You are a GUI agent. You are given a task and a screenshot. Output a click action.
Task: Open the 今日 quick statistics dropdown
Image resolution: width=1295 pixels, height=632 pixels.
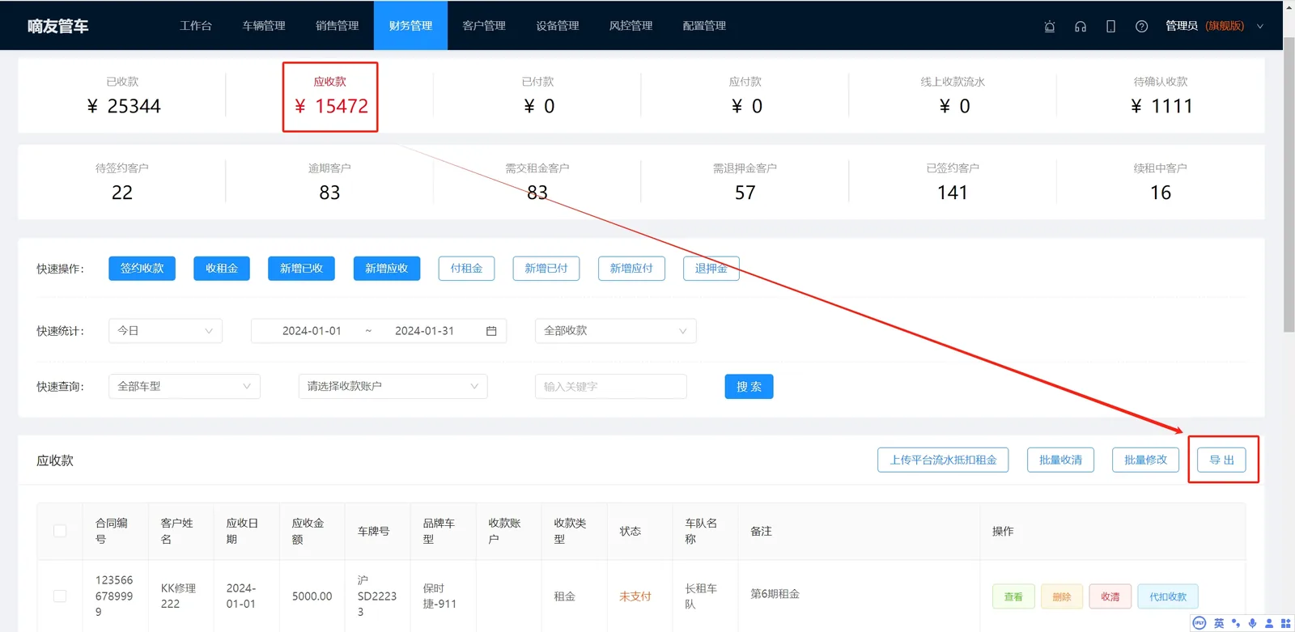coord(165,331)
